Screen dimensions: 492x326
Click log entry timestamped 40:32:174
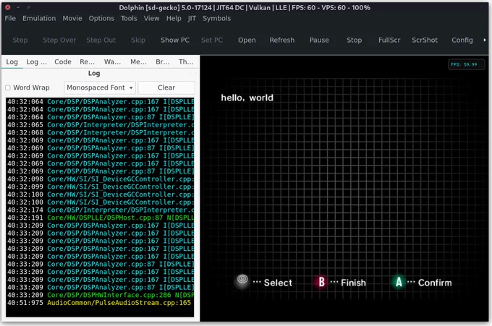[100, 210]
